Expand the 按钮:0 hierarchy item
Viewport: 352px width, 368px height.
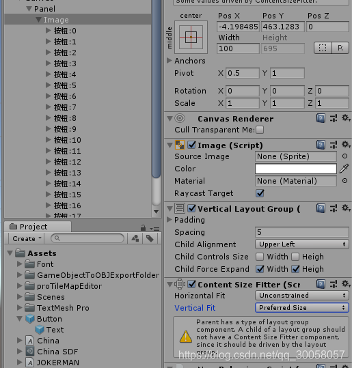48,31
